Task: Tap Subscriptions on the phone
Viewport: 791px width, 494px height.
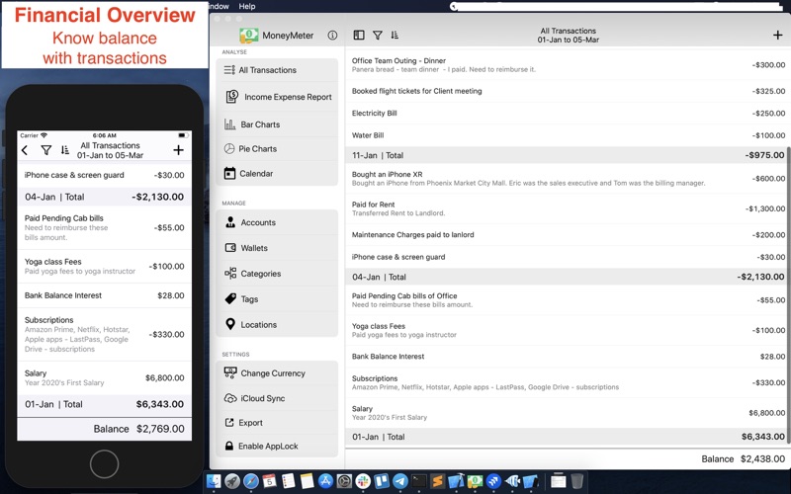Action: click(105, 334)
